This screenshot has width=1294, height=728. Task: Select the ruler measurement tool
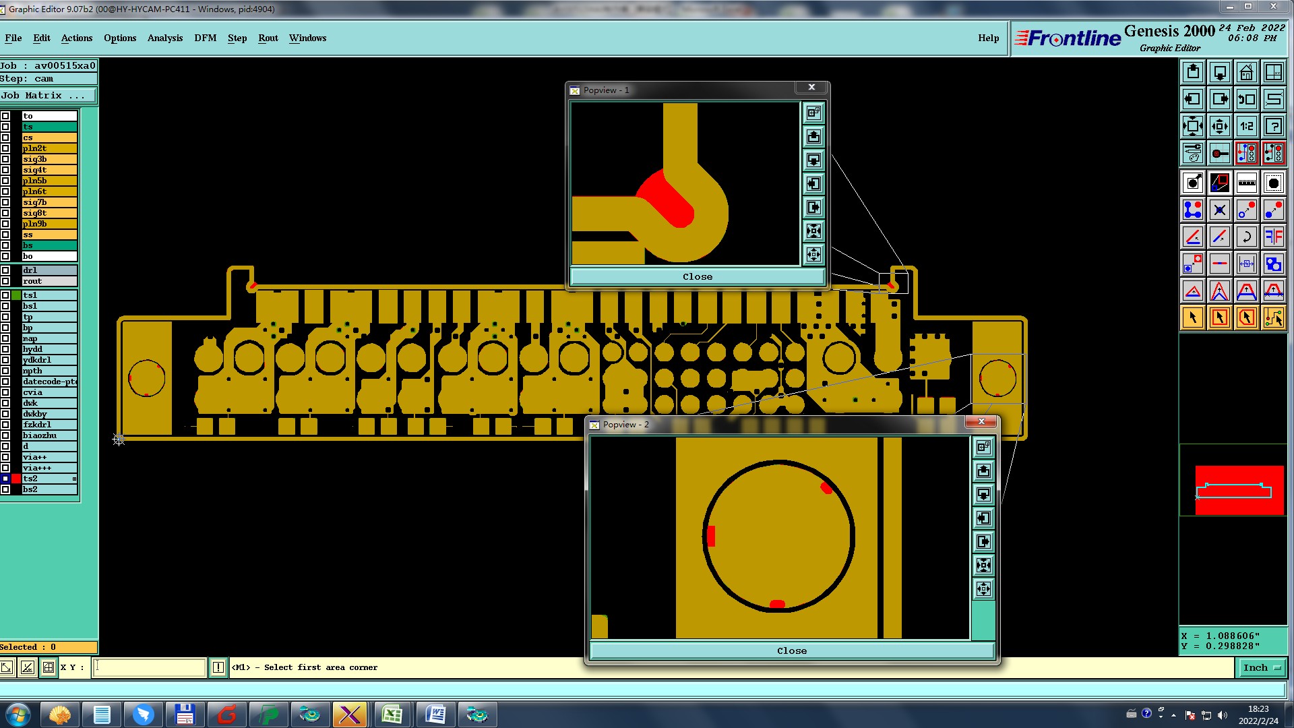(x=1246, y=183)
